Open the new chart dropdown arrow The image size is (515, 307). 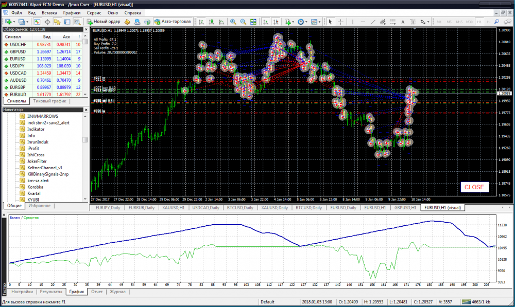click(x=15, y=22)
